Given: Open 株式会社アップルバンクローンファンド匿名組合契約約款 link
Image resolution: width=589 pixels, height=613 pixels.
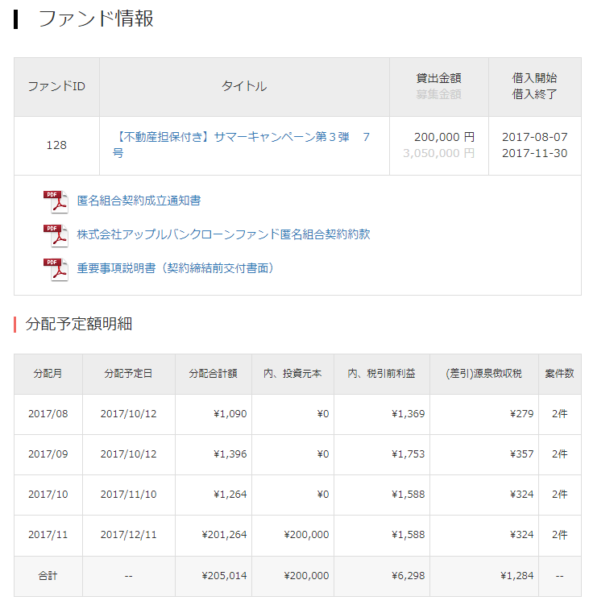Looking at the screenshot, I should (x=223, y=234).
